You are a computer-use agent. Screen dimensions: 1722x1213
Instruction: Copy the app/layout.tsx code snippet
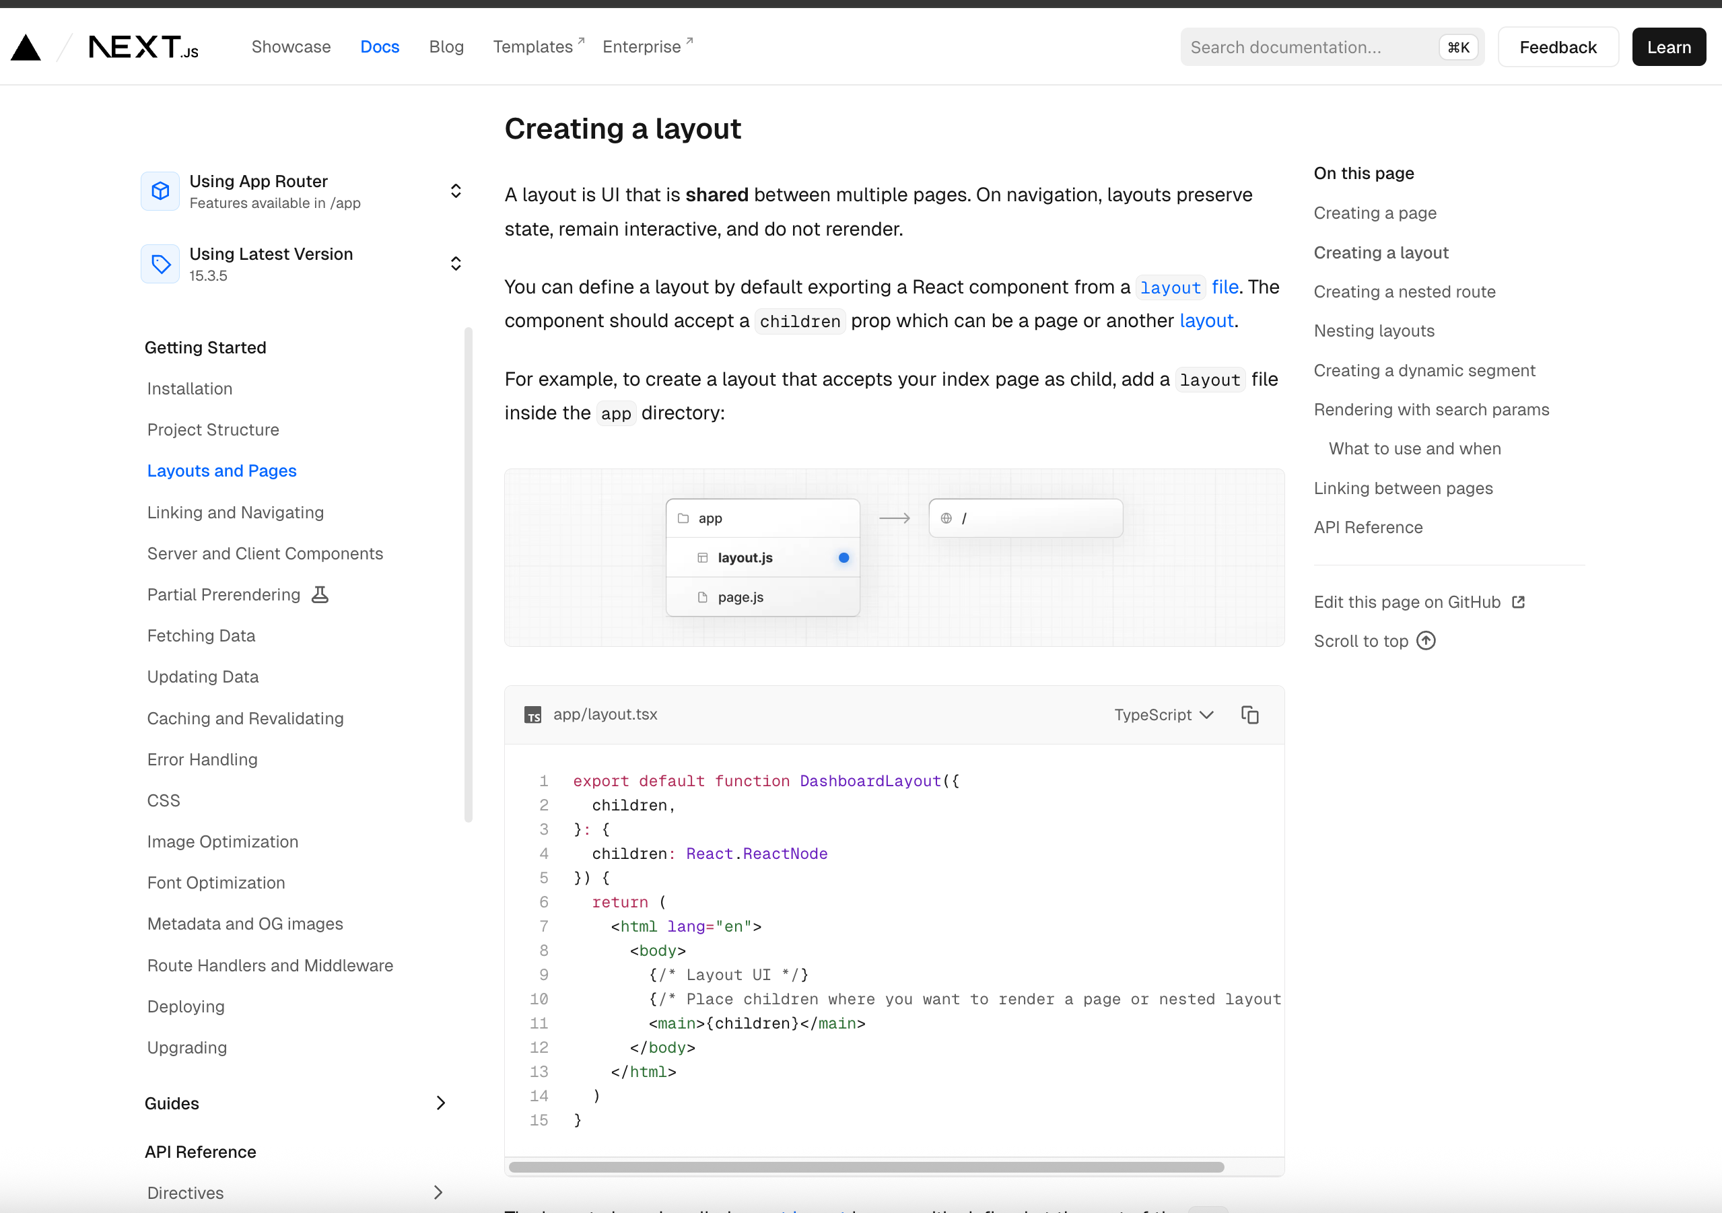click(1249, 715)
